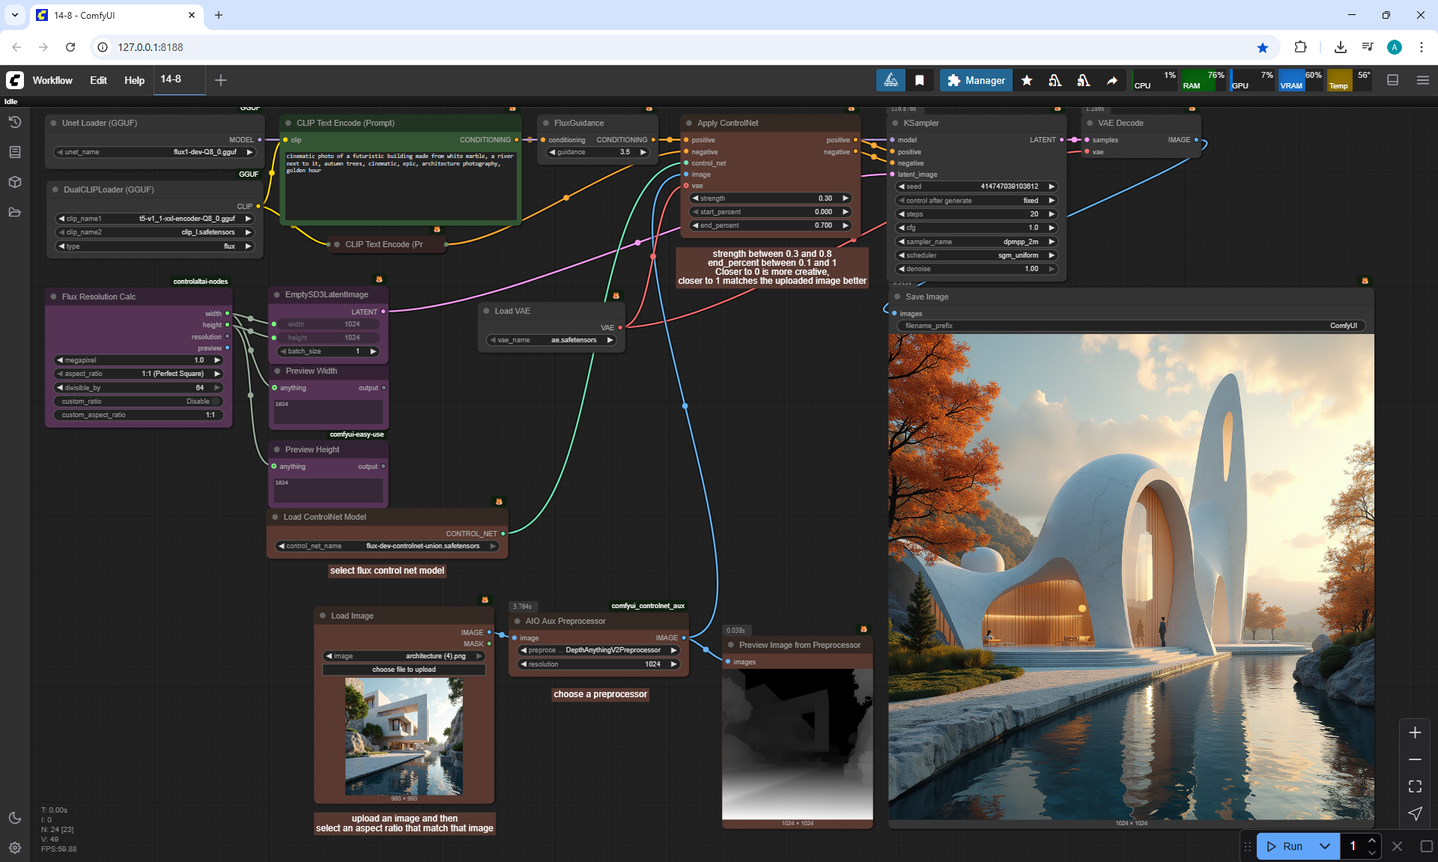The image size is (1438, 862).
Task: Click the share arrow toolbar icon
Action: (1112, 80)
